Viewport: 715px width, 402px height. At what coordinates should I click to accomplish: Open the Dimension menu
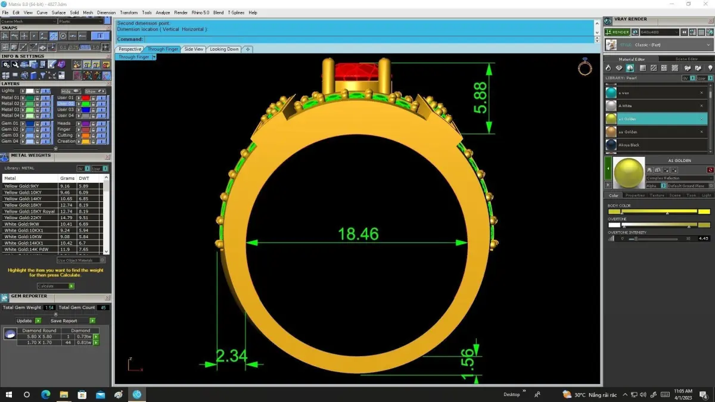point(107,13)
